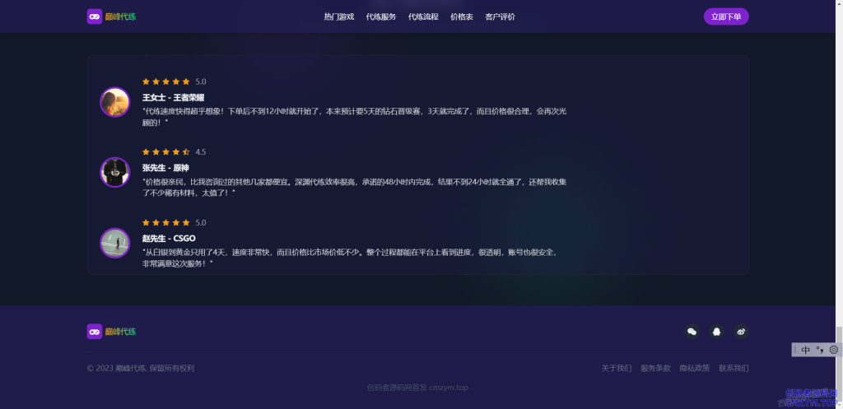
Task: Open the 价格表 nav item
Action: point(462,16)
